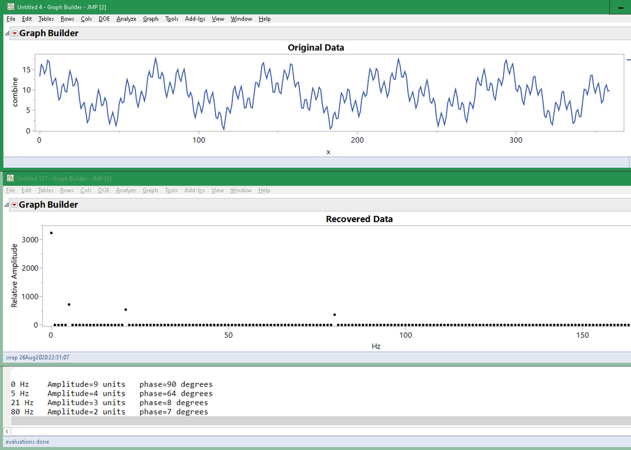Viewport: 631px width, 450px height.
Task: Open the Tables menu in Untitled 127
Action: click(x=45, y=190)
